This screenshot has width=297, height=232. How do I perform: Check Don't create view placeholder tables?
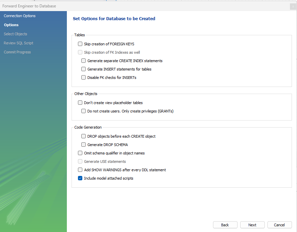tap(80, 102)
